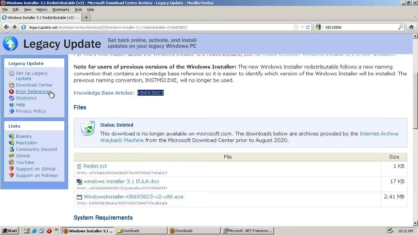Reload the page with the refresh icon
Image resolution: width=418 pixels, height=235 pixels.
(x=308, y=27)
